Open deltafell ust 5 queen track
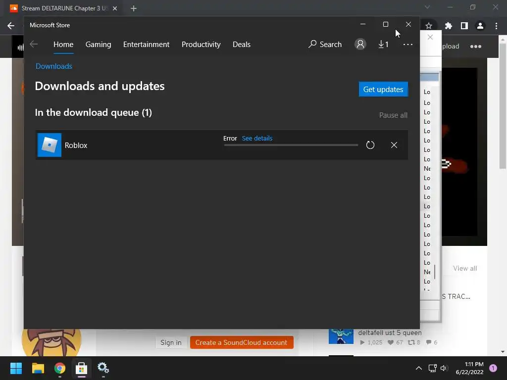This screenshot has height=380, width=507. (x=390, y=332)
